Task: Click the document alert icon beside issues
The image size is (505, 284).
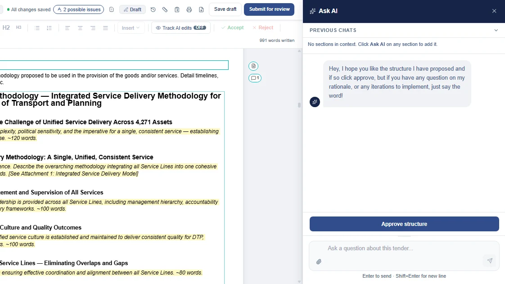Action: coord(112,9)
